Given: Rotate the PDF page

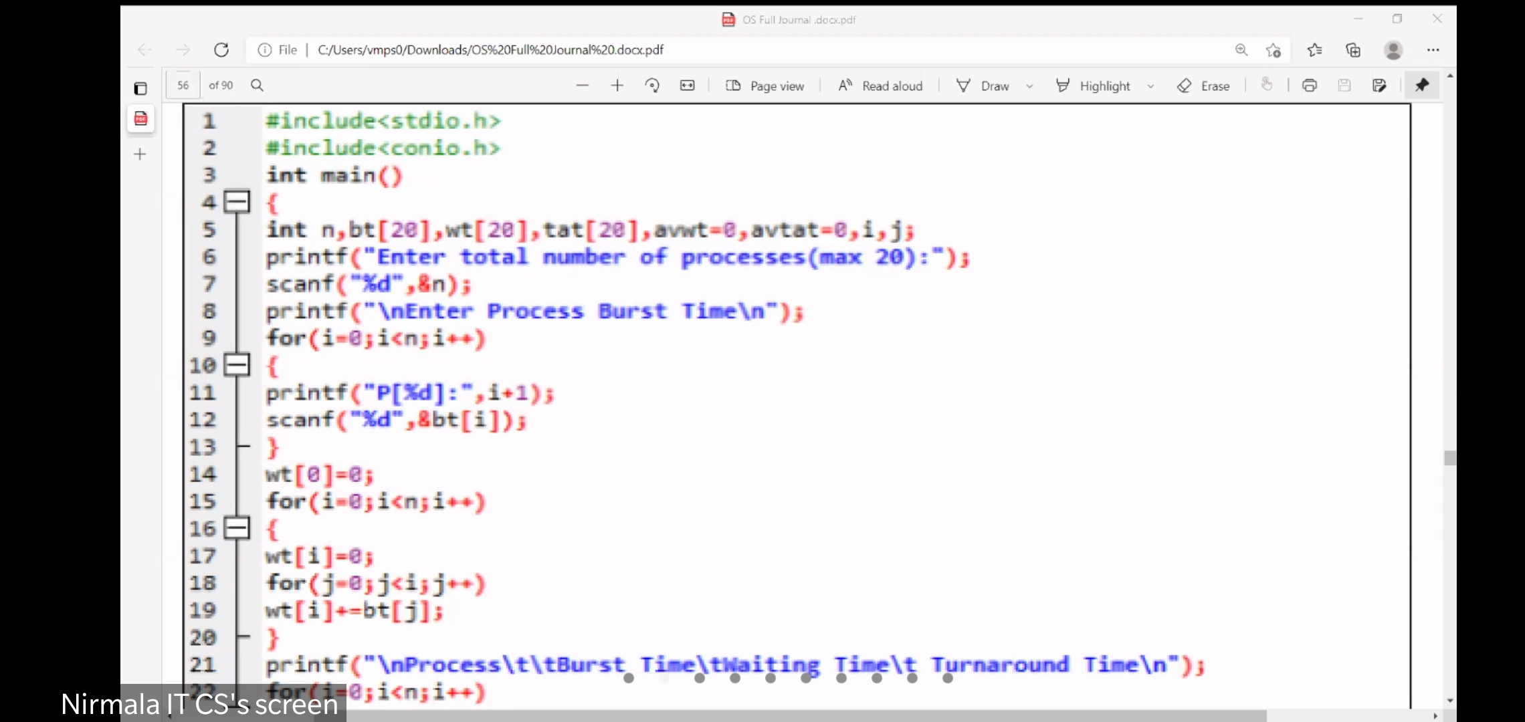Looking at the screenshot, I should [x=652, y=86].
